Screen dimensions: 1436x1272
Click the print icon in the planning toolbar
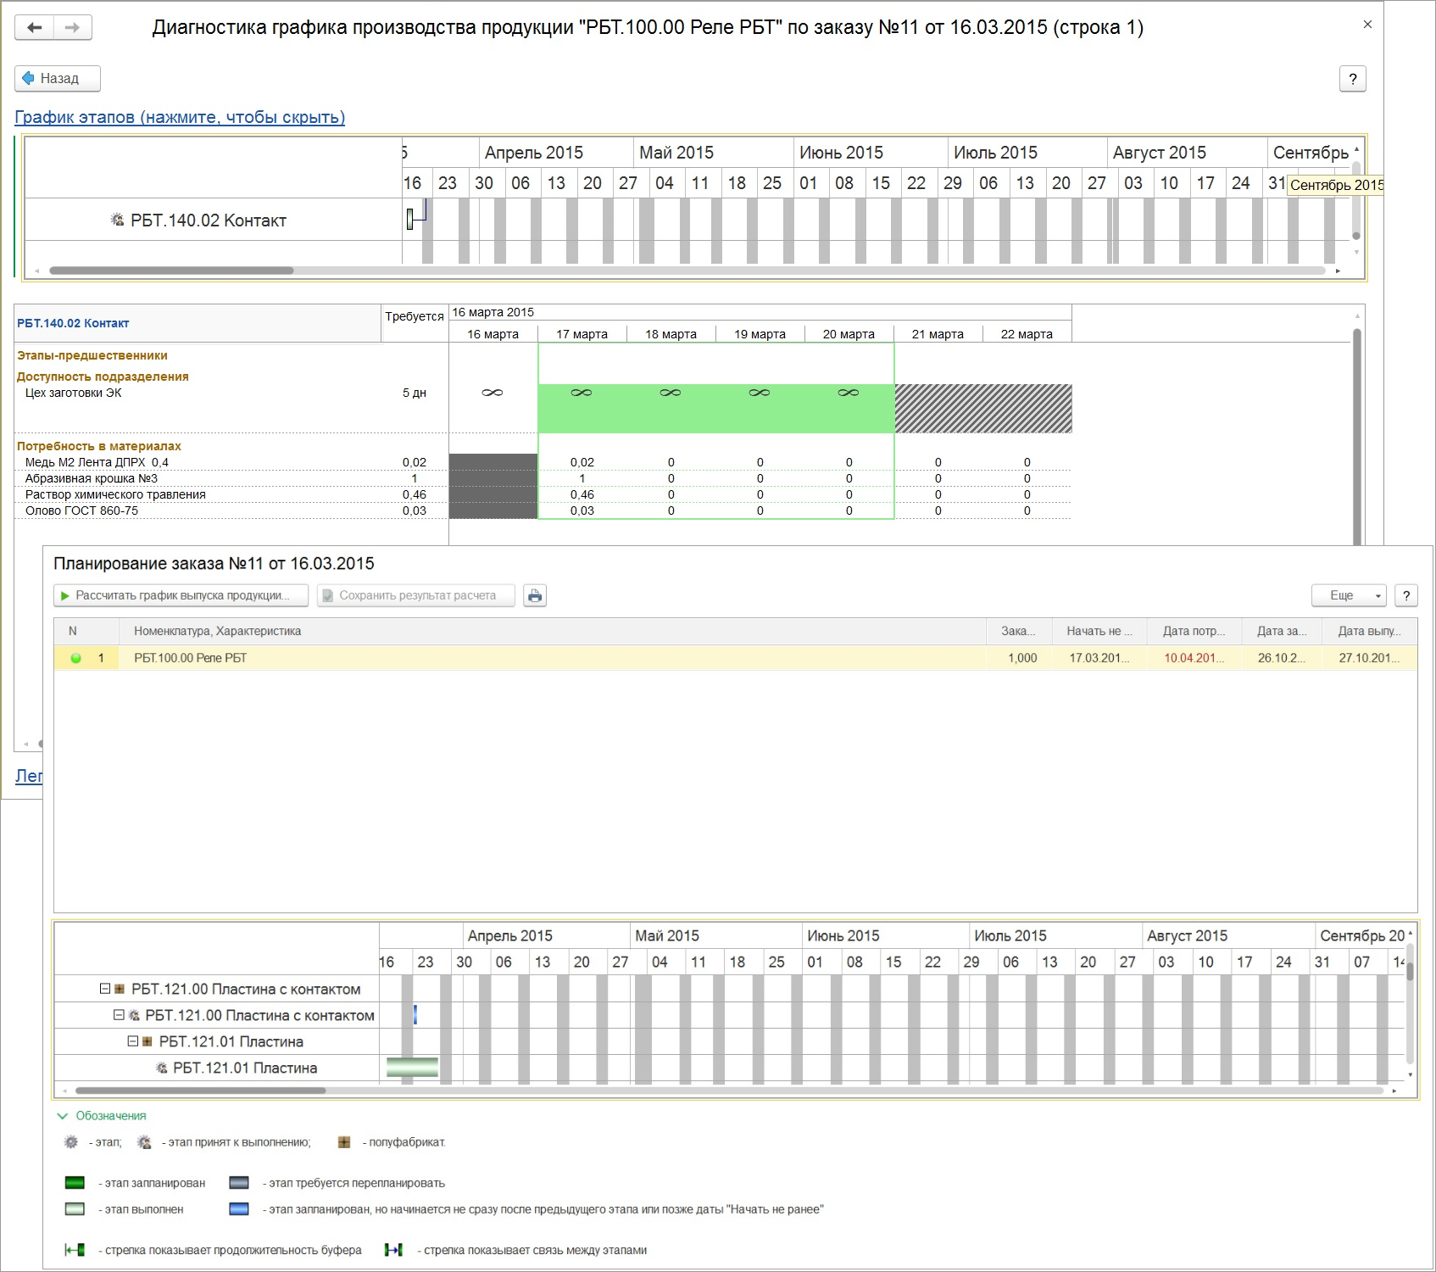click(x=535, y=595)
